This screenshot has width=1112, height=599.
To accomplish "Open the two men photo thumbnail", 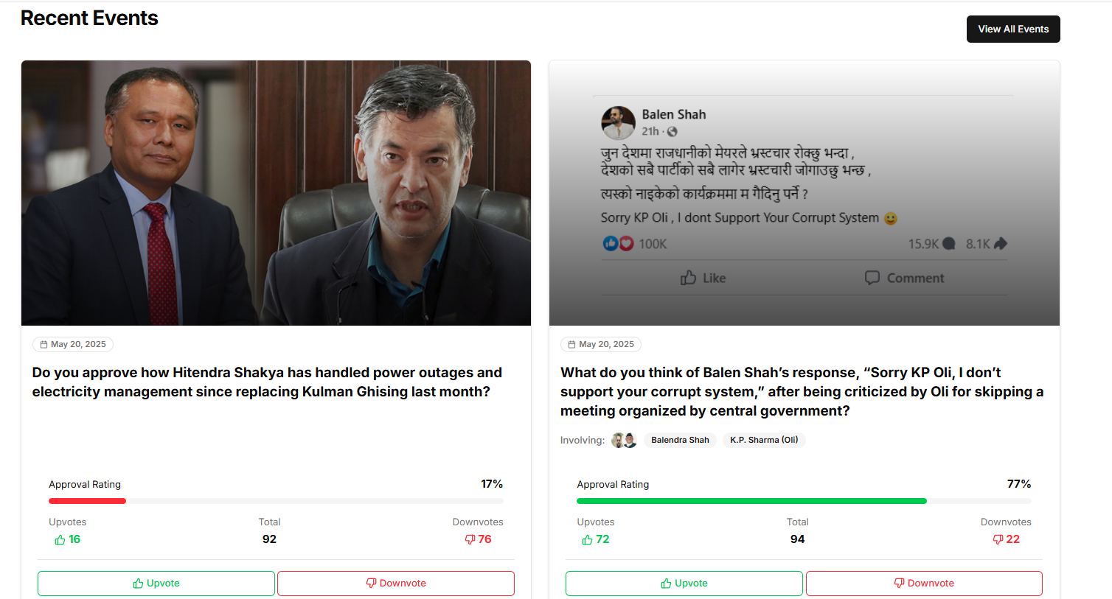I will point(276,193).
